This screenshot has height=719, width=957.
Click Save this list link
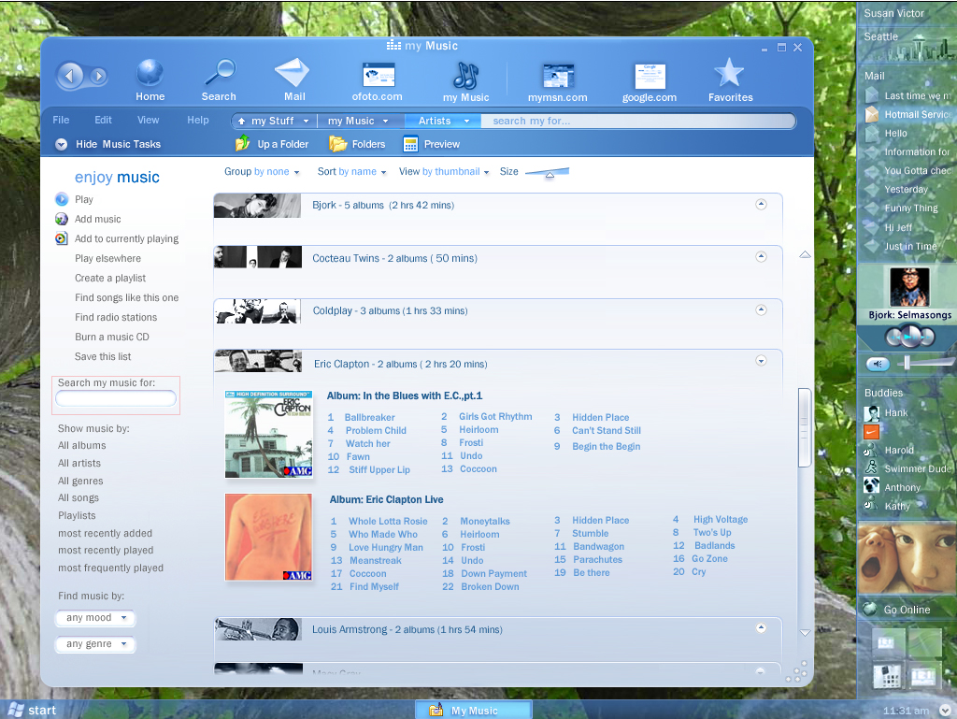click(103, 356)
